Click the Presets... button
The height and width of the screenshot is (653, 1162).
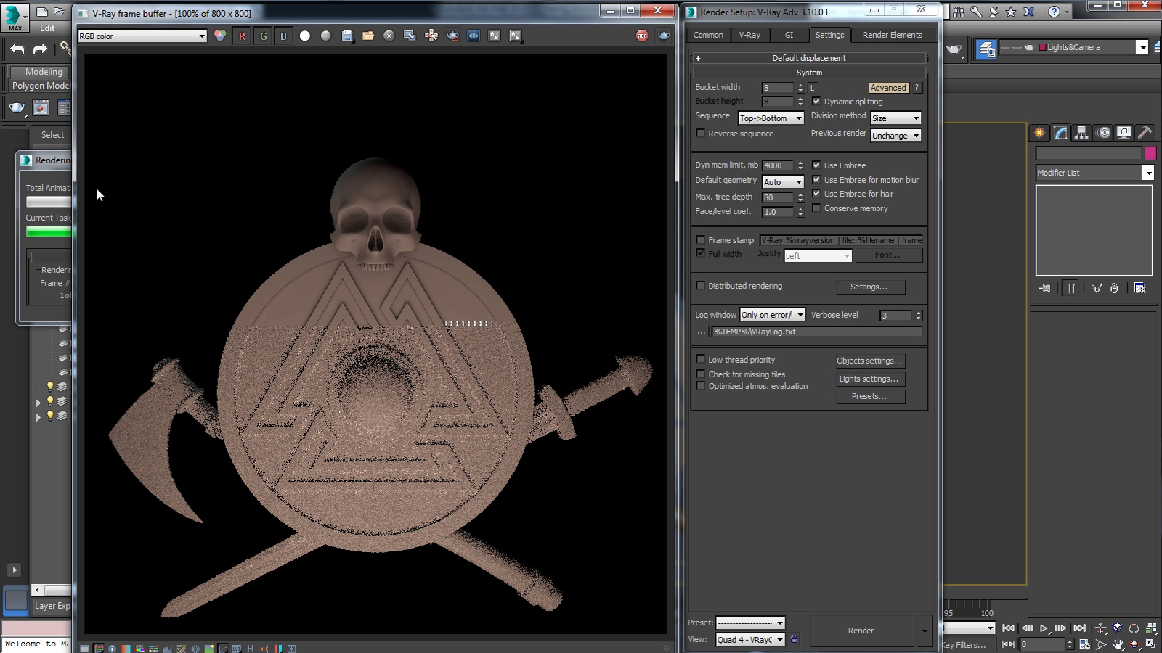pyautogui.click(x=869, y=396)
